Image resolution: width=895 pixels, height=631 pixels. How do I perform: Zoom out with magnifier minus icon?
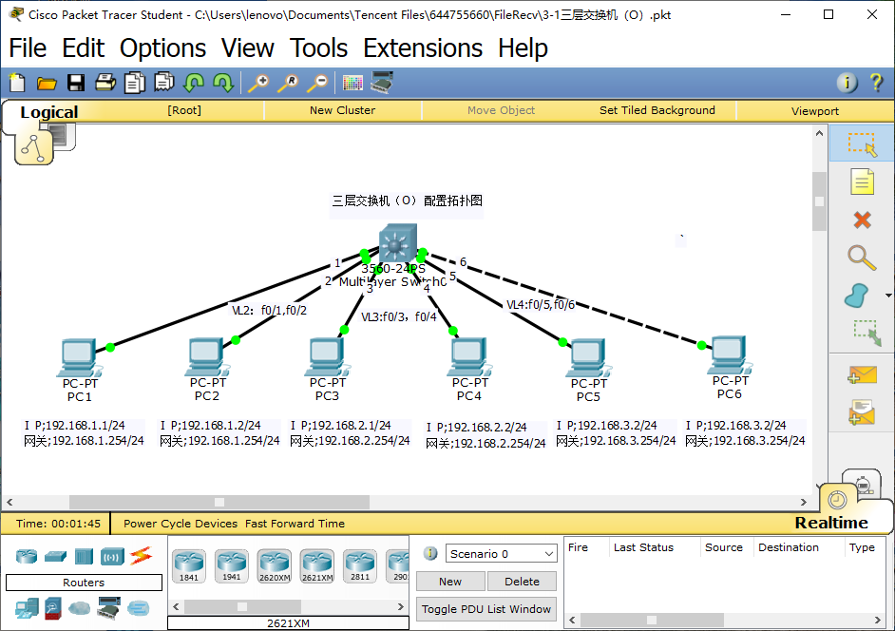[317, 83]
